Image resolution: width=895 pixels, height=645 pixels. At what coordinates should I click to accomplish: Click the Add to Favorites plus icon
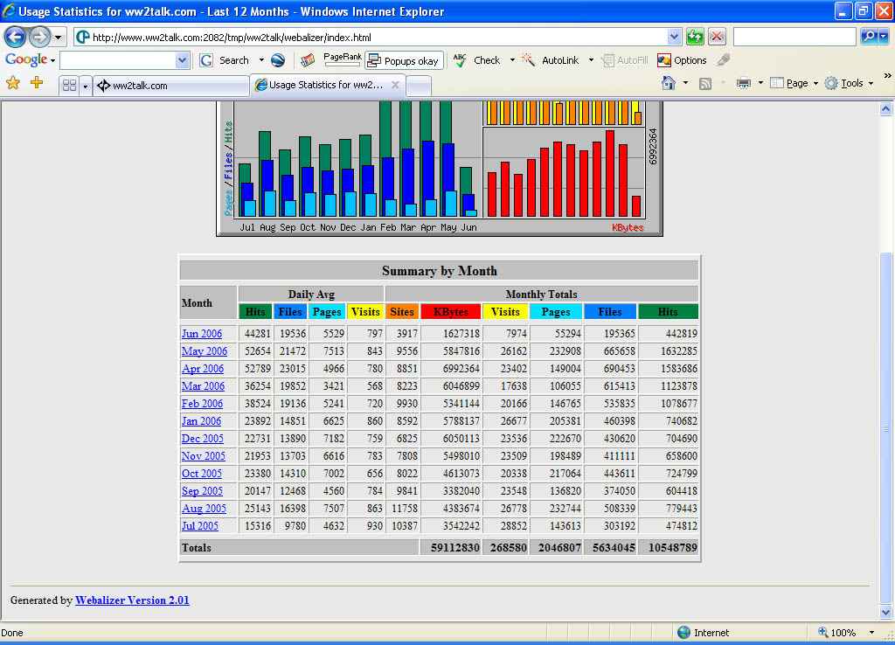click(37, 83)
